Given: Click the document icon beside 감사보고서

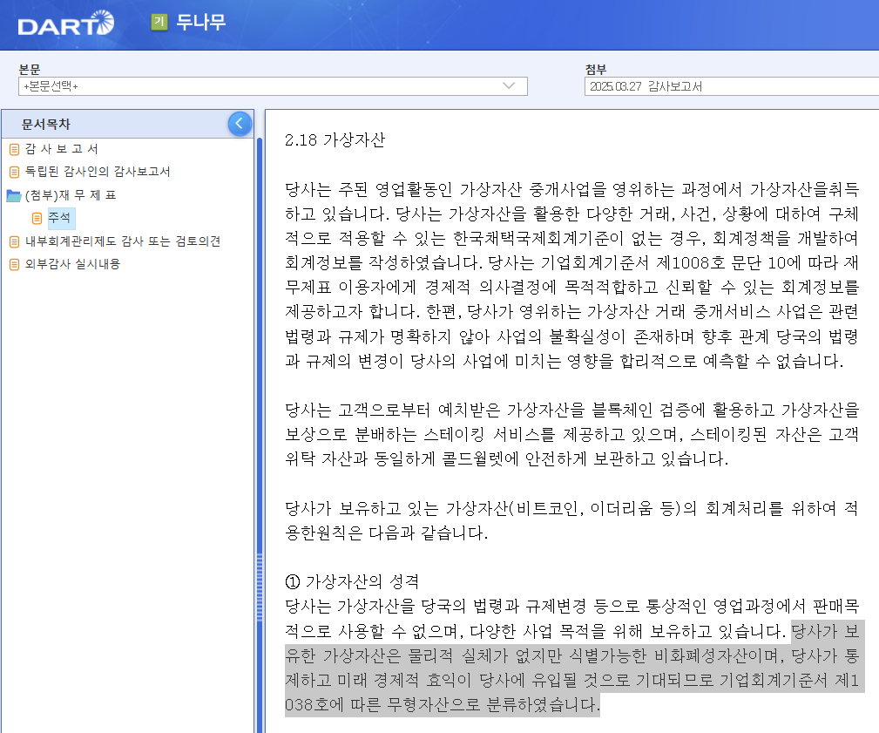Looking at the screenshot, I should [x=15, y=149].
